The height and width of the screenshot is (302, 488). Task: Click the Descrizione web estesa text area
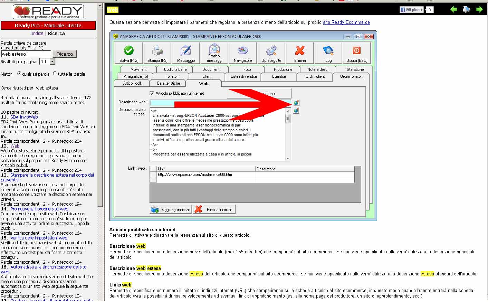coord(218,134)
